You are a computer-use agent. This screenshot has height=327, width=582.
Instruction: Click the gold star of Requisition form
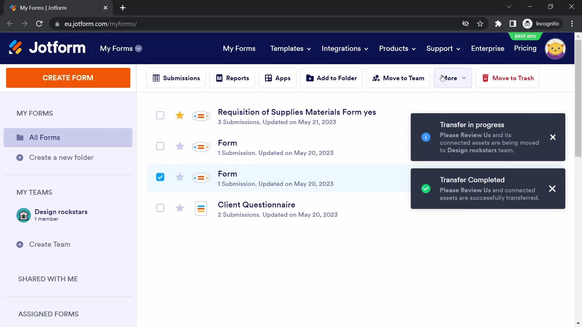pyautogui.click(x=180, y=115)
